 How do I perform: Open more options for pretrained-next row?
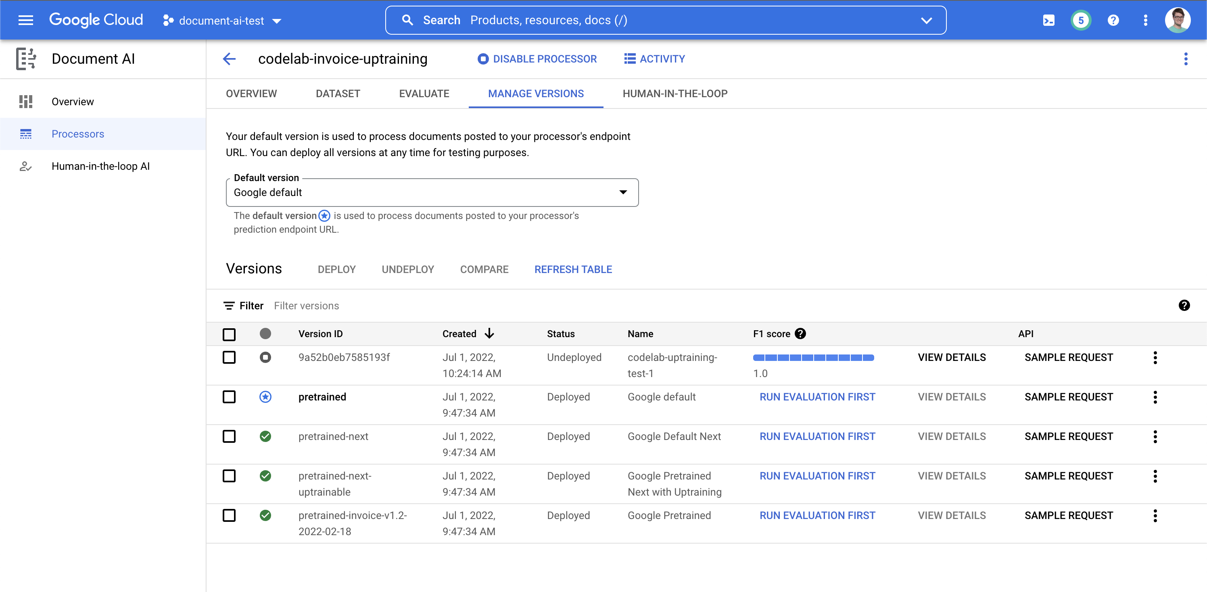point(1155,436)
